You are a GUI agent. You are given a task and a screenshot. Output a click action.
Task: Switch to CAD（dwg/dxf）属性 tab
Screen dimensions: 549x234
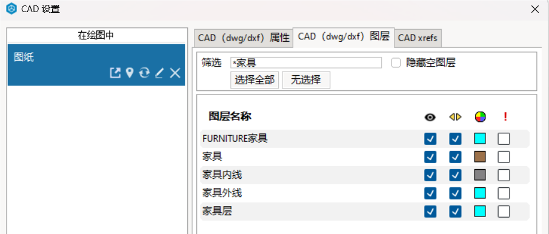(x=244, y=38)
